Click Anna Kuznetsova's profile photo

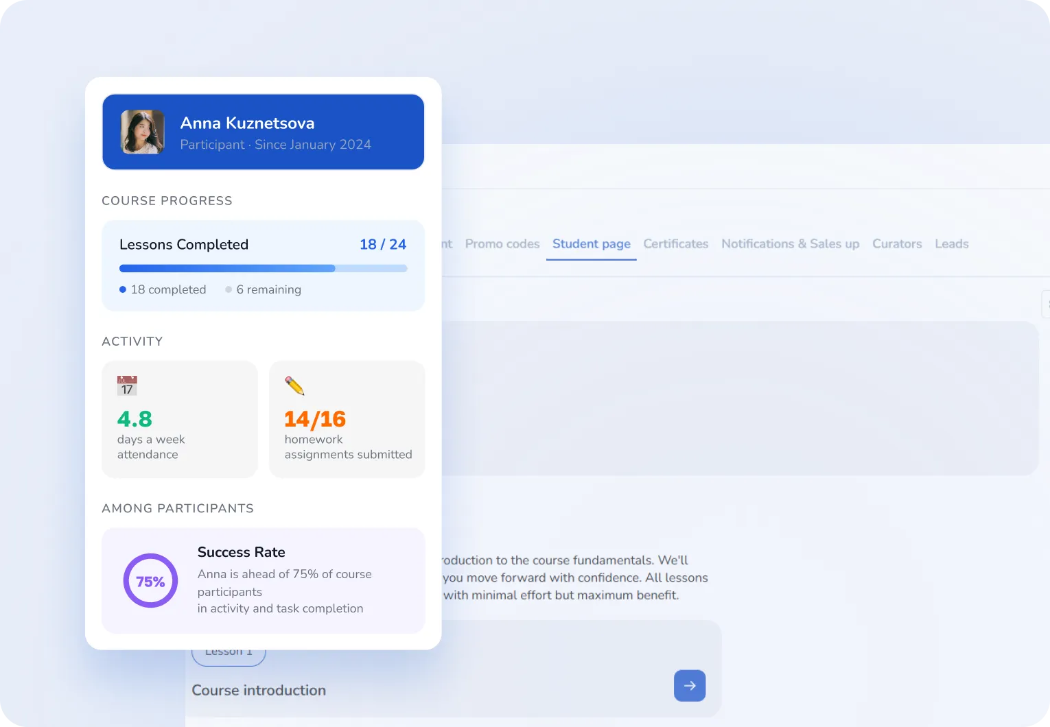pyautogui.click(x=143, y=132)
